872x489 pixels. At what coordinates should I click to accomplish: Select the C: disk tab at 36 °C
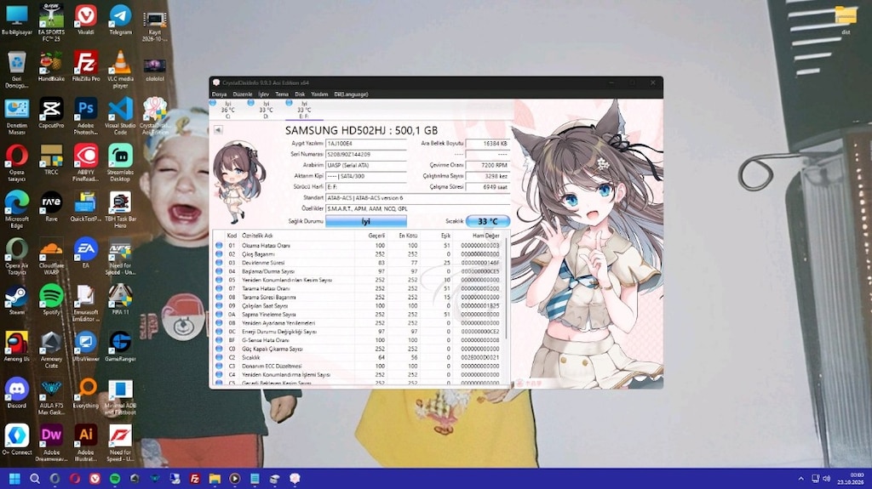click(227, 110)
